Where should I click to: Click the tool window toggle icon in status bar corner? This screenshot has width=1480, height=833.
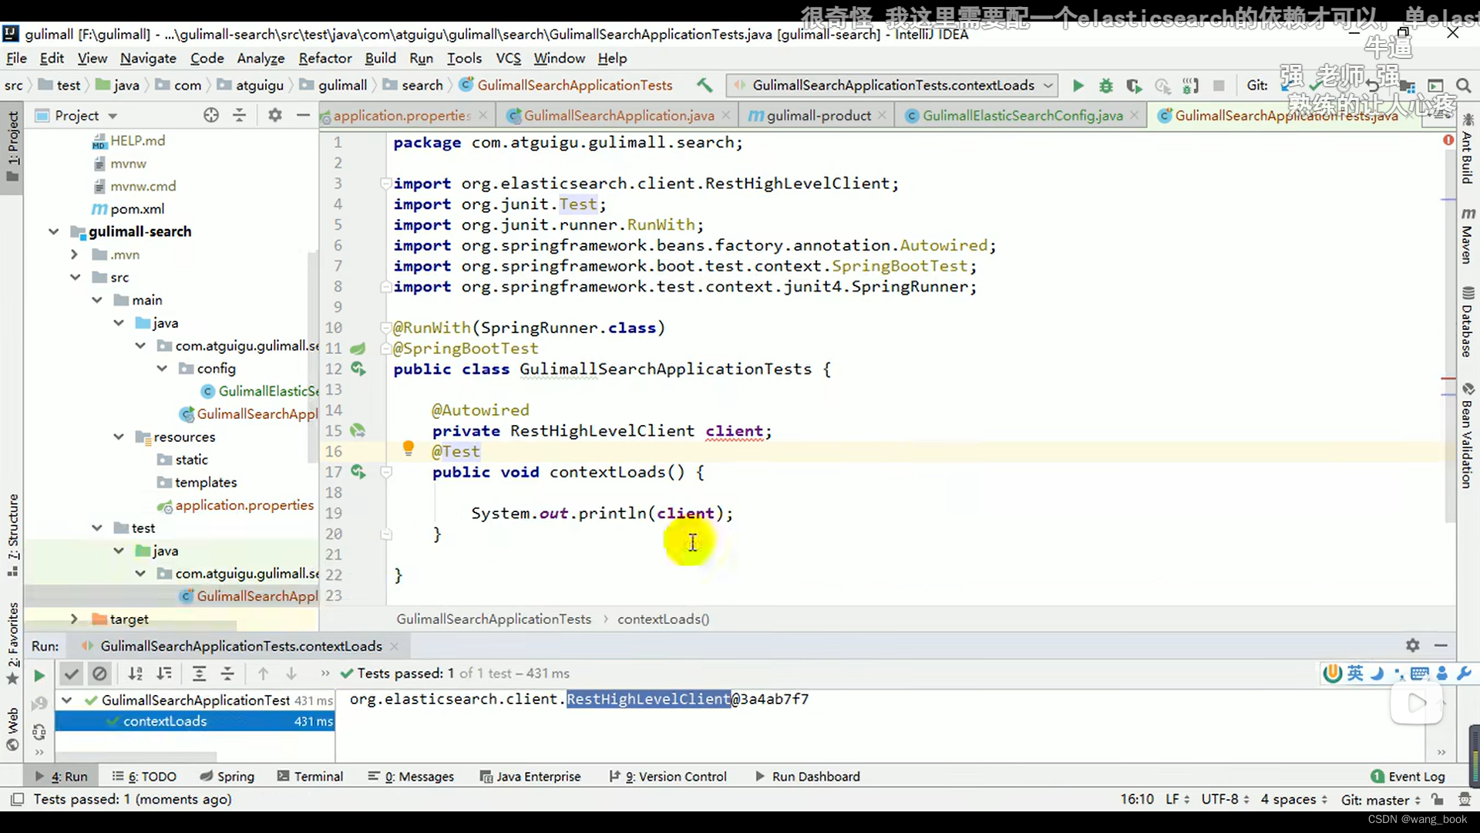(x=17, y=799)
